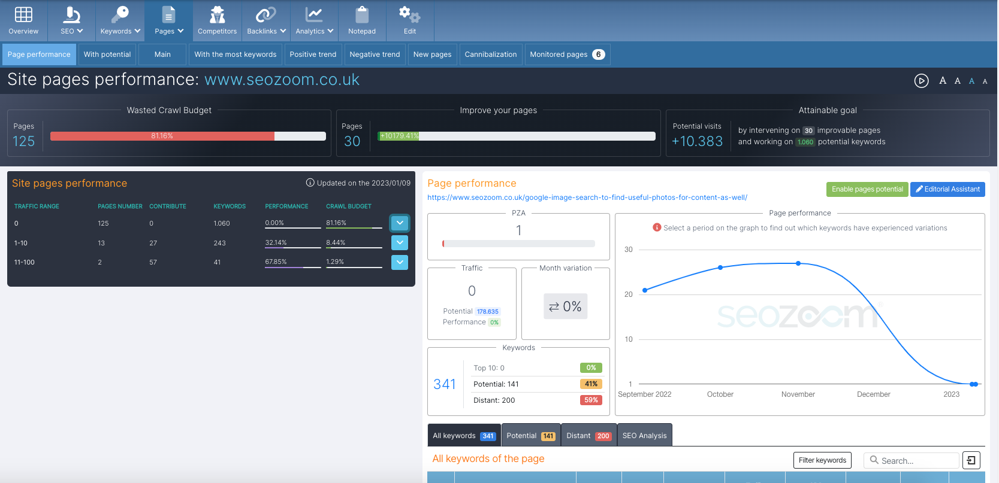The width and height of the screenshot is (999, 483).
Task: Click the 67.85% performance value
Action: point(276,262)
